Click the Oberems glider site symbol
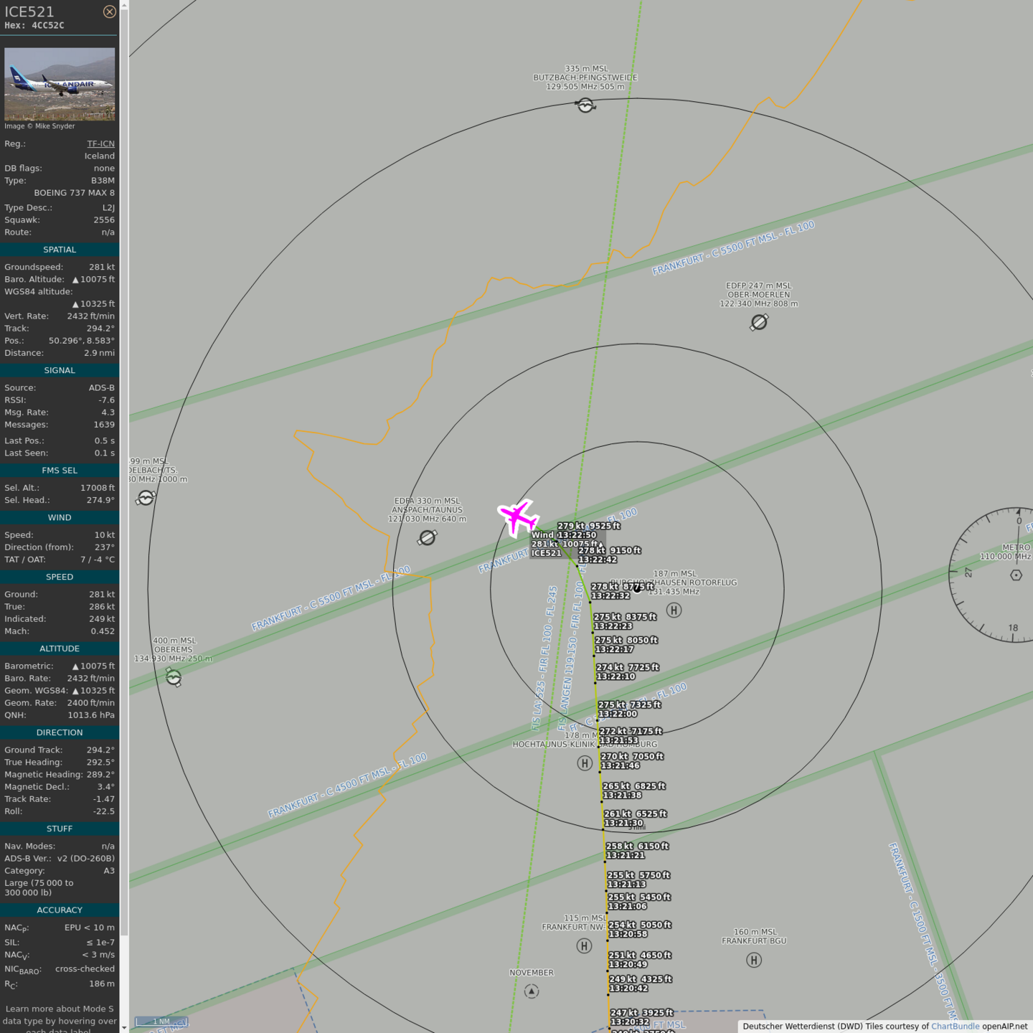The image size is (1033, 1033). (x=174, y=676)
